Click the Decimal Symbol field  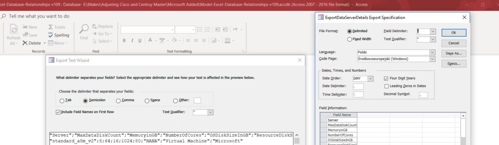423,95
